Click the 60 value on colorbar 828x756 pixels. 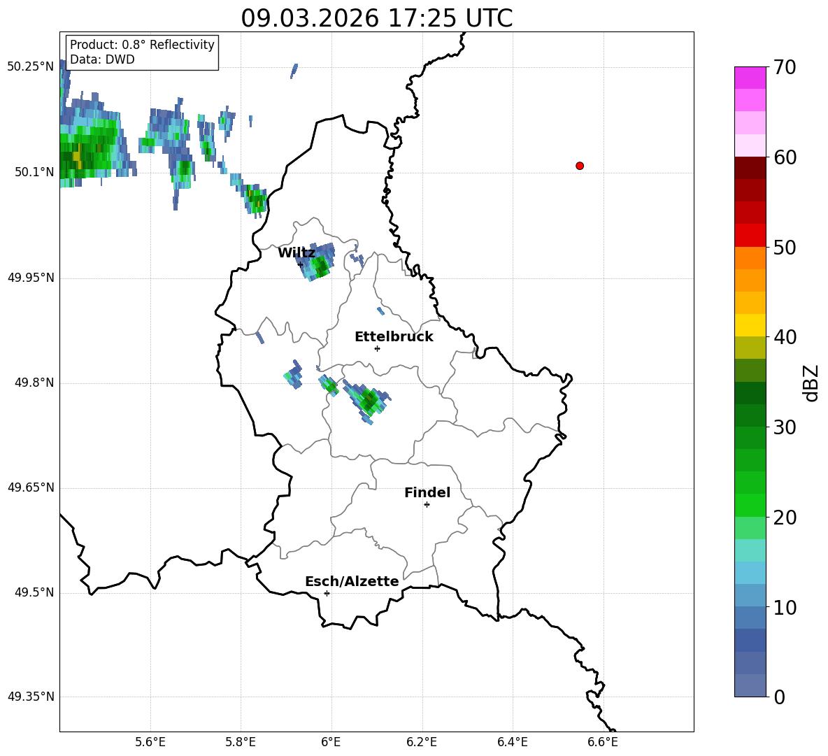pyautogui.click(x=785, y=157)
